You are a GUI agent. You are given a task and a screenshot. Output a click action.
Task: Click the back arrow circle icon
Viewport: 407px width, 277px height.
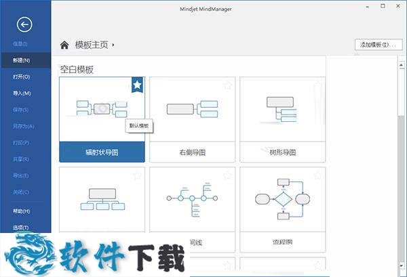[x=24, y=24]
